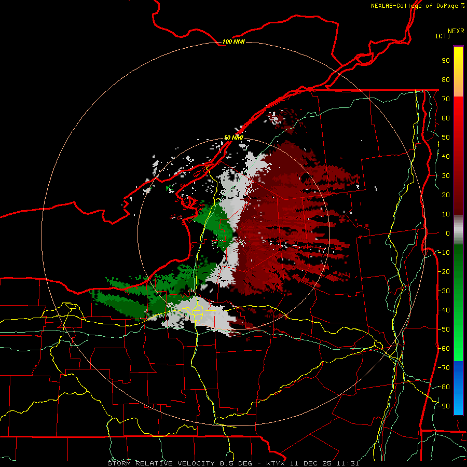Click the 50 NMI range ring label
Image resolution: width=467 pixels, height=467 pixels.
coord(233,138)
